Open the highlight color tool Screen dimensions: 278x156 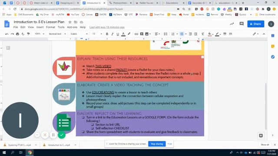click(x=129, y=34)
